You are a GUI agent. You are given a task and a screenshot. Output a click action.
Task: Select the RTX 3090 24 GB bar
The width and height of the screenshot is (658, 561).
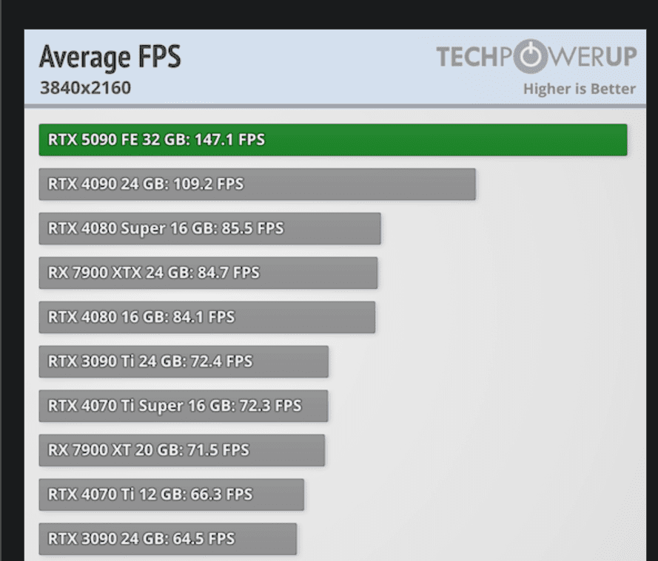coord(167,539)
